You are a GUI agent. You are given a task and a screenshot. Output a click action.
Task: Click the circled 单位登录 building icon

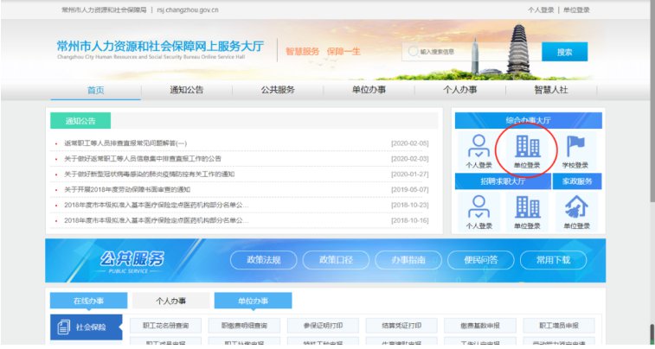click(x=526, y=148)
